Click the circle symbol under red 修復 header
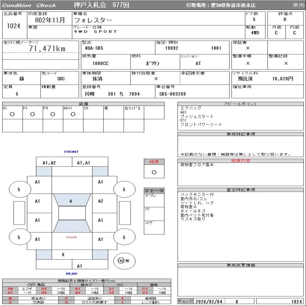Screen dimensions: 306x306 (154, 173)
